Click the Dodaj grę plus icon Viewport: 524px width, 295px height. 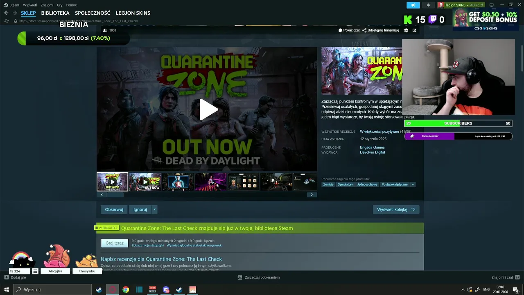[7, 277]
